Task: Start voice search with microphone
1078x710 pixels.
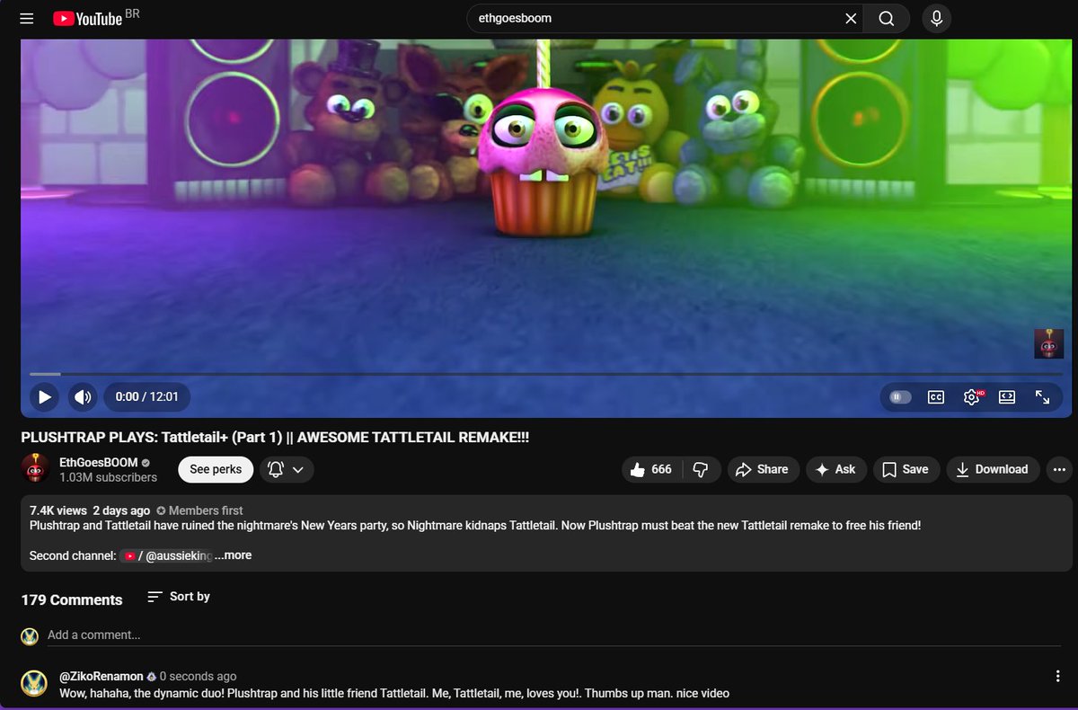Action: tap(936, 18)
